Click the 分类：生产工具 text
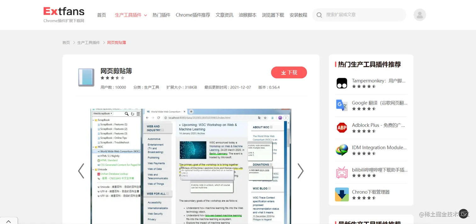Viewport: 476px width, 224px height. coord(146,87)
